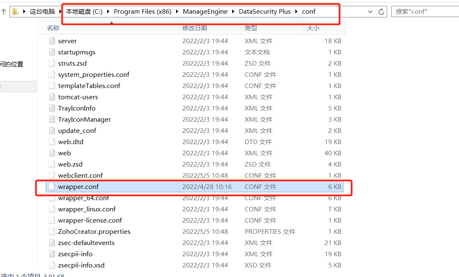
Task: Click the zsec-defaultevents file icon
Action: coord(52,243)
